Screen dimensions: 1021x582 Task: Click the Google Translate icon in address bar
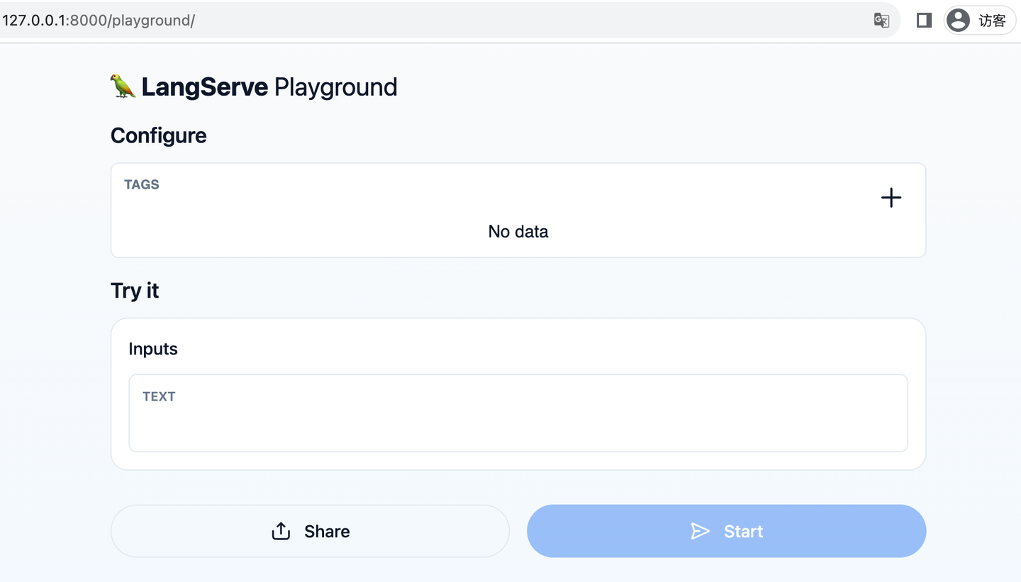[881, 20]
